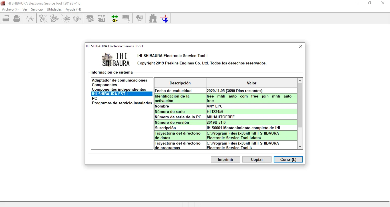Click the table scrollbar down arrow
This screenshot has width=390, height=207.
(x=300, y=147)
